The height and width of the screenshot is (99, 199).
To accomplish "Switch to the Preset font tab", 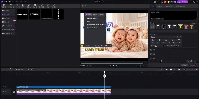I will pos(95,15).
